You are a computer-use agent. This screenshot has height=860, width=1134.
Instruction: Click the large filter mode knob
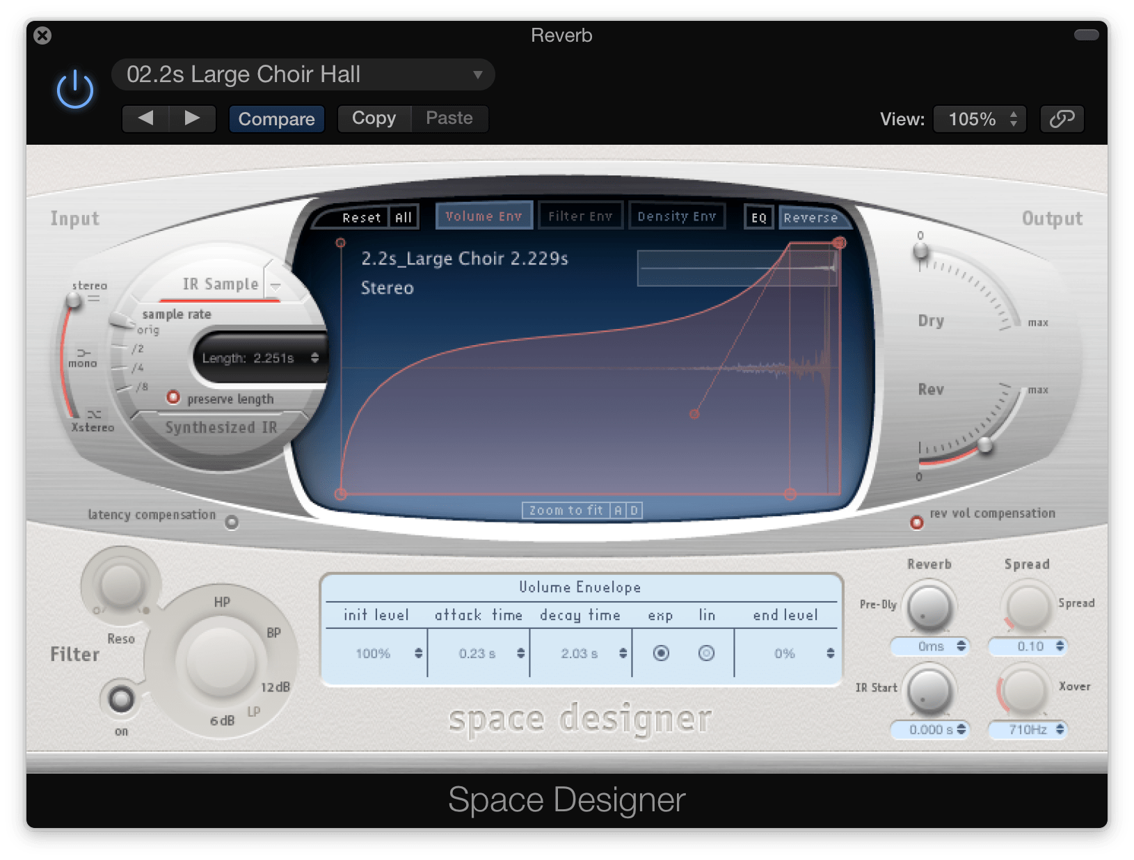coord(221,662)
